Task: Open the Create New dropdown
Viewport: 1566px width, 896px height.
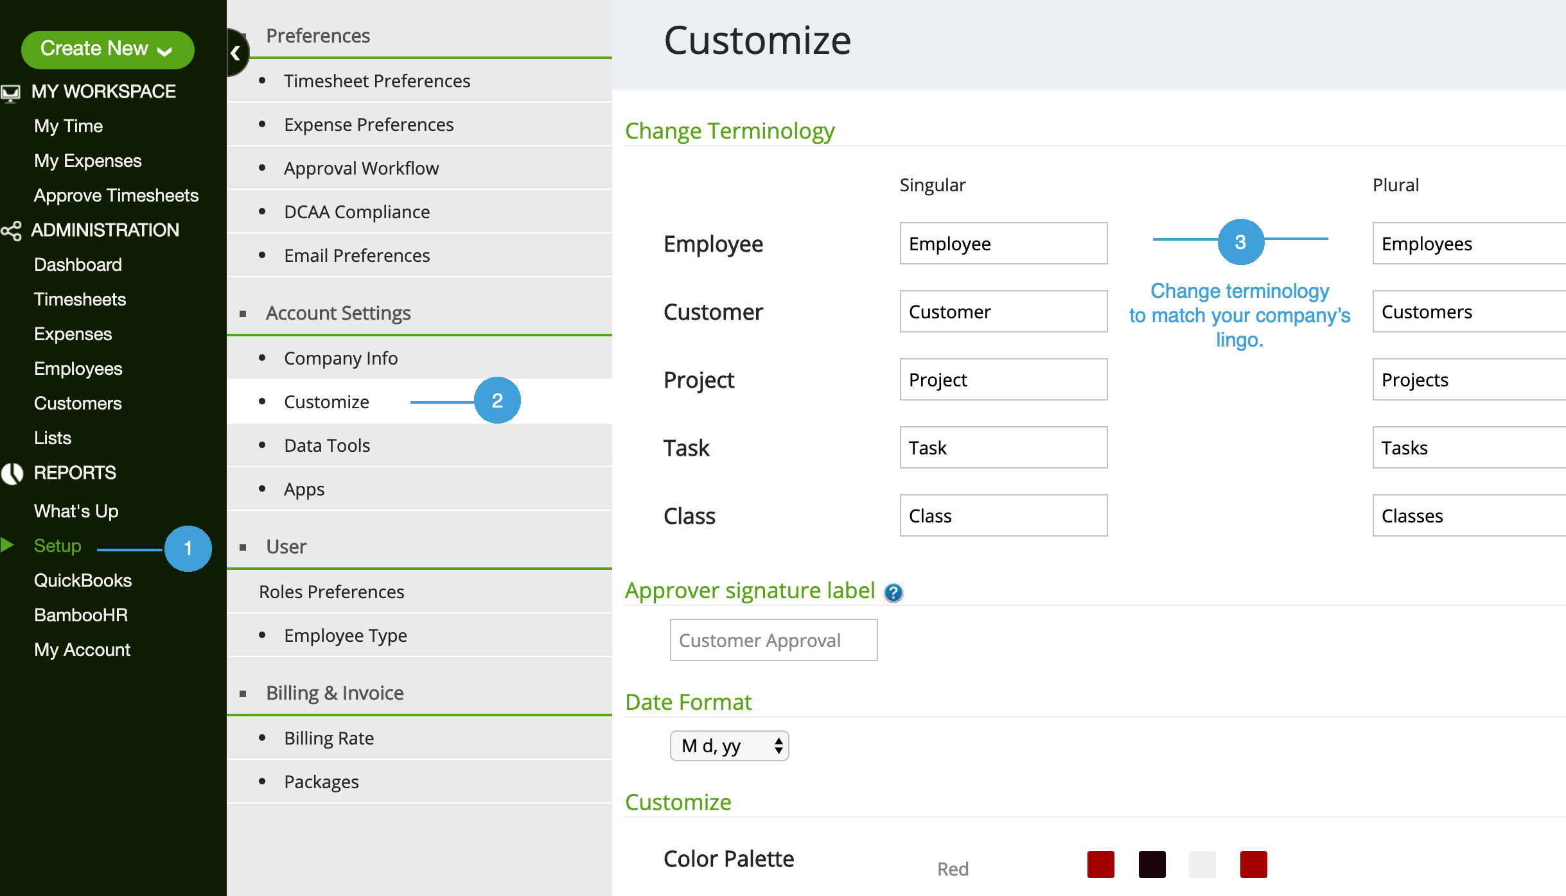Action: pos(107,49)
